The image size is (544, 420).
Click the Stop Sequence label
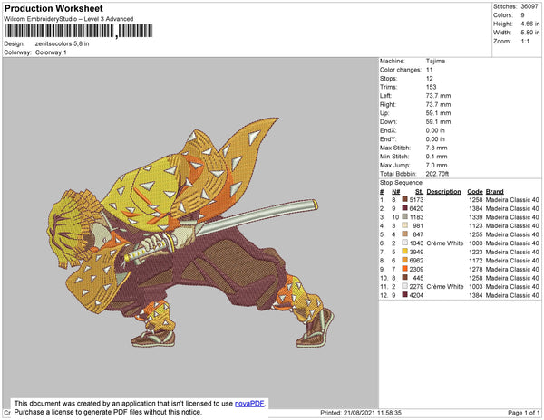(402, 183)
